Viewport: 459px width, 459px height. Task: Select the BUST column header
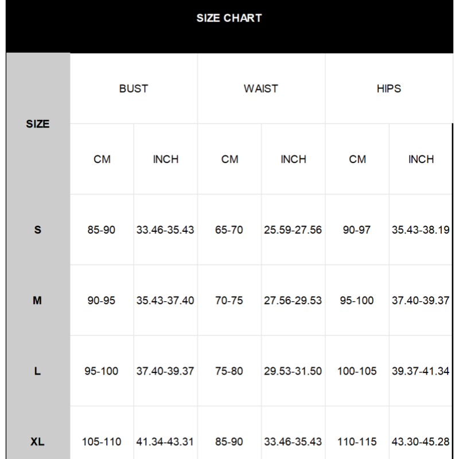click(134, 88)
